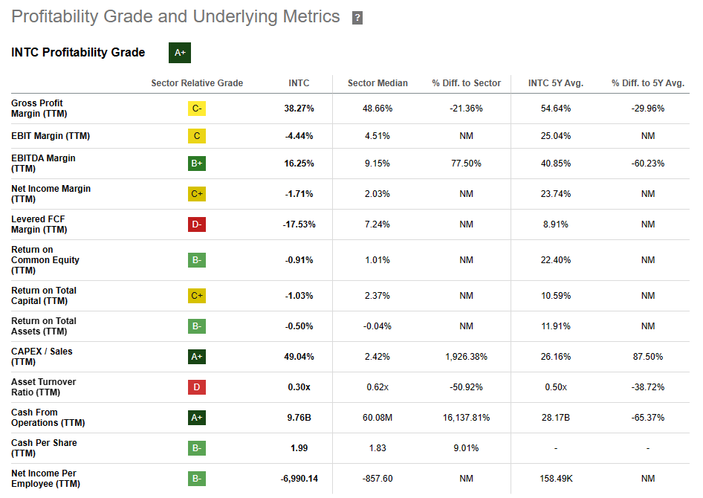703x498 pixels.
Task: Click the A+ overall profitability grade badge
Action: (x=180, y=53)
